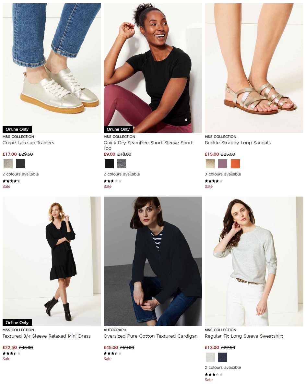Choose the navy swatch for the Regular Fit Sweatshirt
The height and width of the screenshot is (386, 305).
(223, 357)
